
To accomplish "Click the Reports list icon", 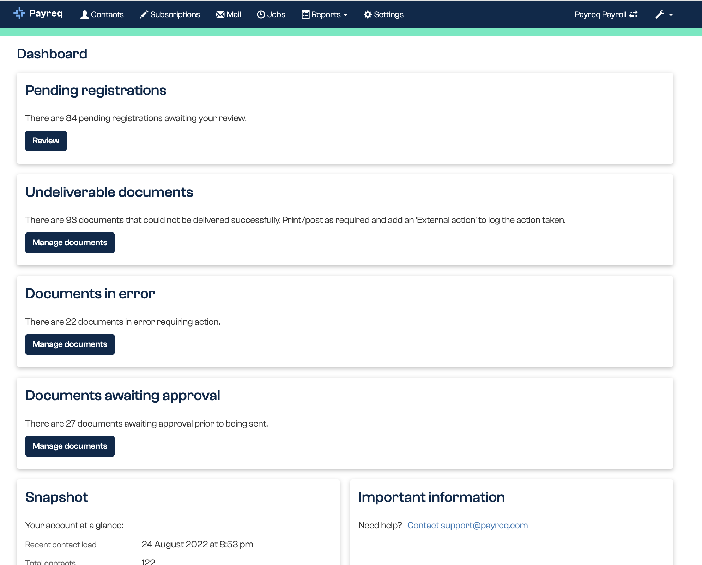I will pyautogui.click(x=305, y=14).
